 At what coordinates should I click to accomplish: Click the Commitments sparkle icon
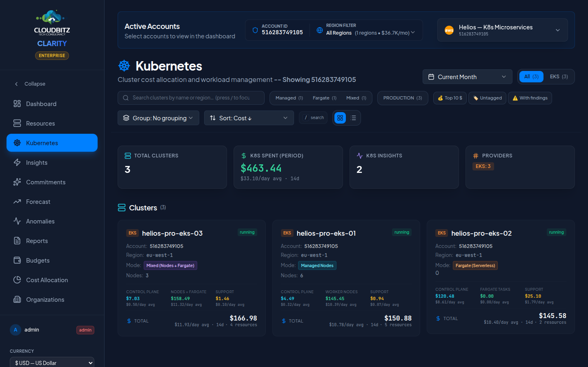17,182
